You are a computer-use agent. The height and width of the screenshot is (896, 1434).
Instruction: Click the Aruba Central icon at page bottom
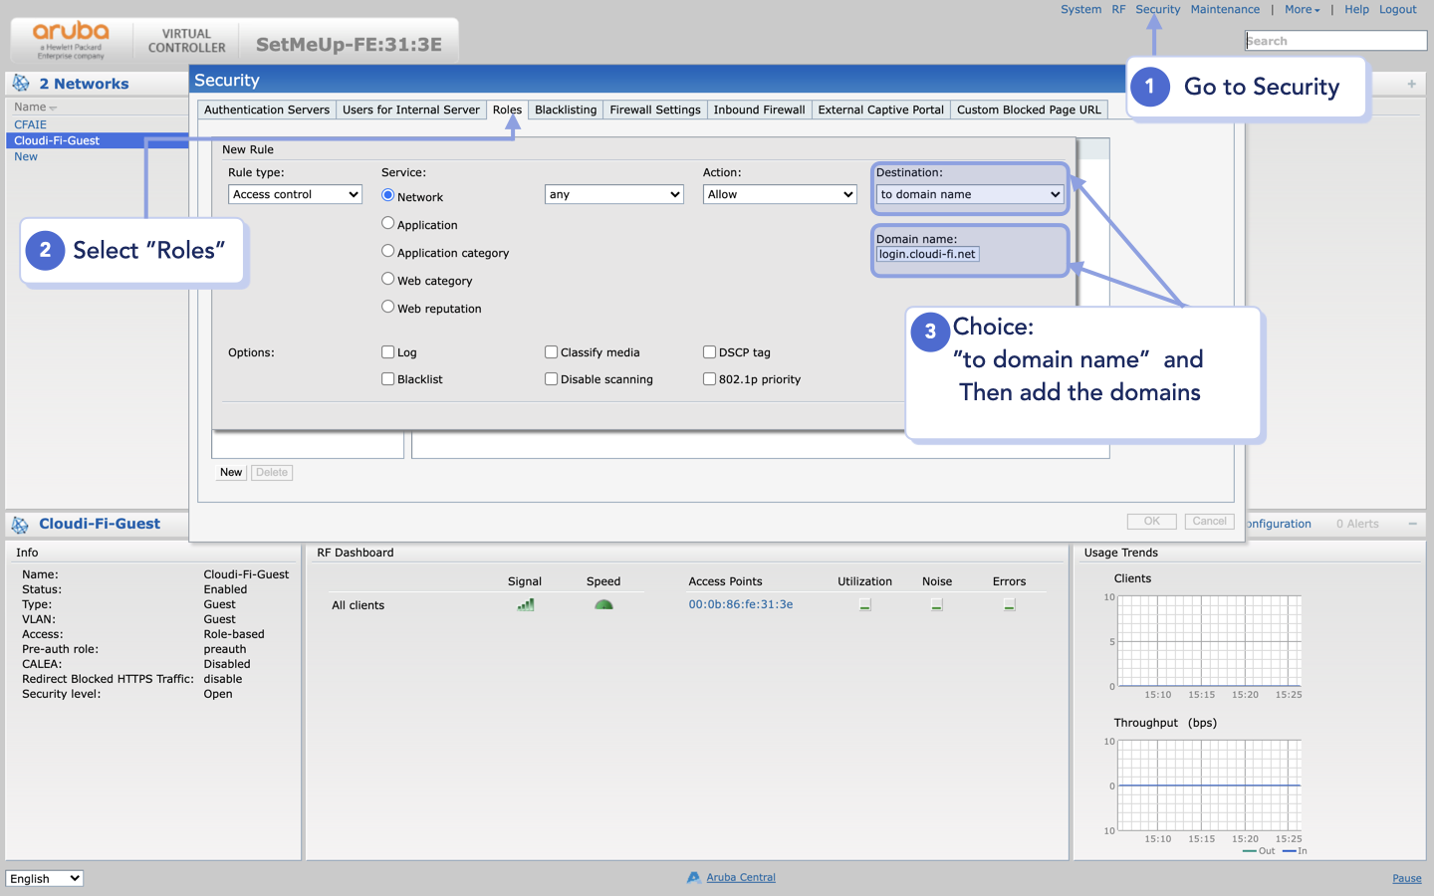(x=692, y=877)
